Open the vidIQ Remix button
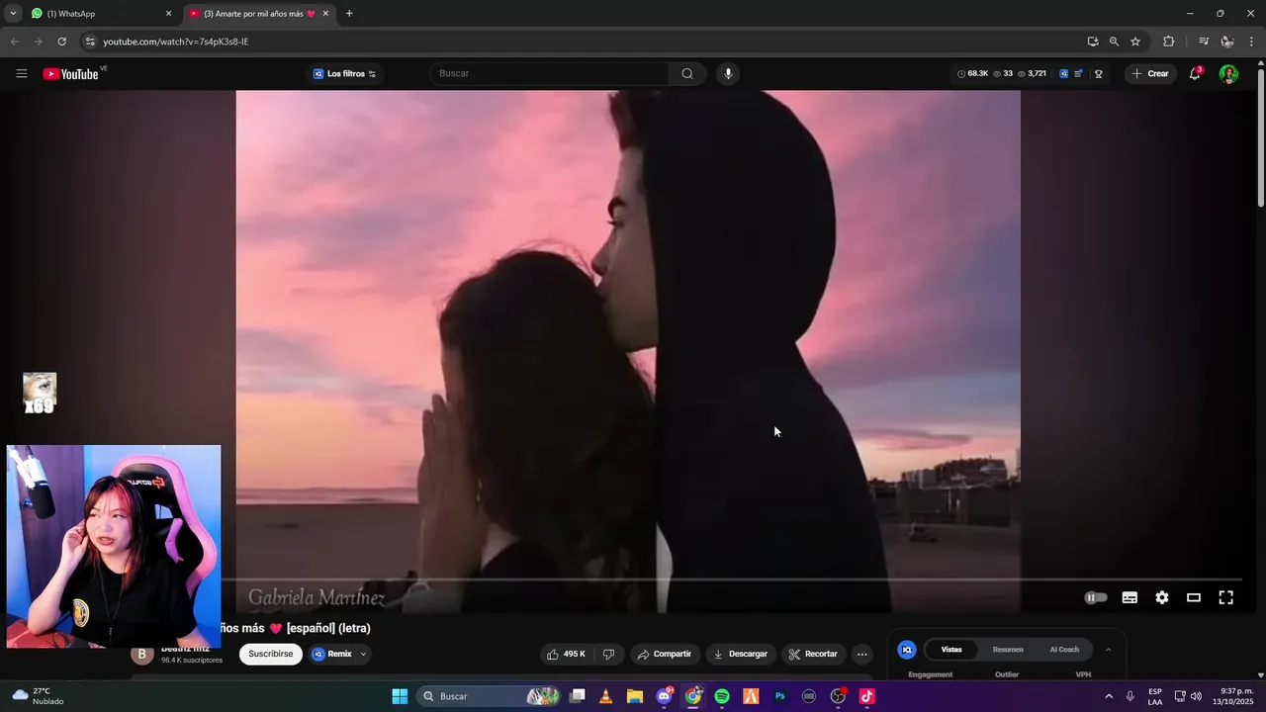The image size is (1266, 712). point(332,654)
